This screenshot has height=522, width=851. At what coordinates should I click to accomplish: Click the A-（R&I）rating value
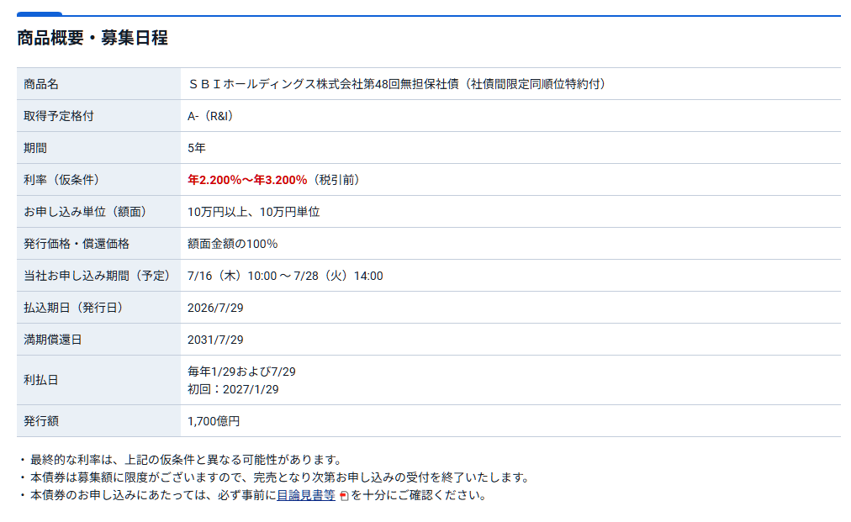(x=210, y=115)
